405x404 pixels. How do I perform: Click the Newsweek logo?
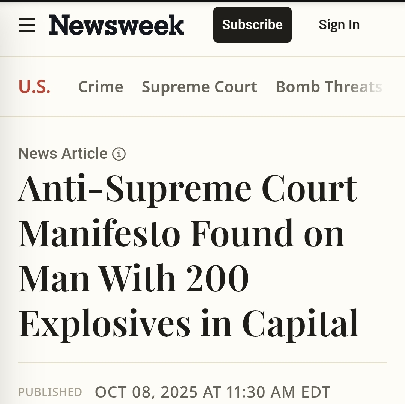coord(117,25)
